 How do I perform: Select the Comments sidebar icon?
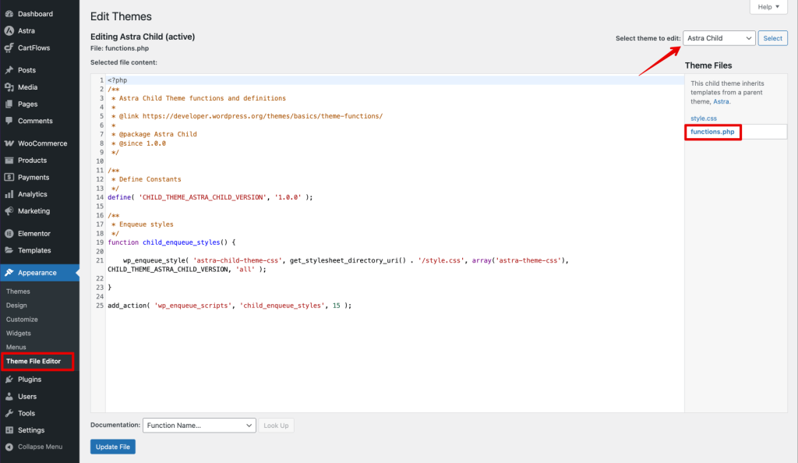(13, 121)
